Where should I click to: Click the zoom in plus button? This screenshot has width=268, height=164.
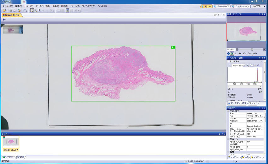coord(264,50)
